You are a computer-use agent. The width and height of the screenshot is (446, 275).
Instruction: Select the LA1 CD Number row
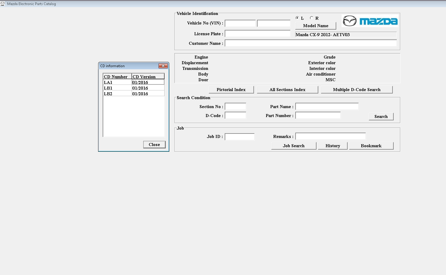(117, 82)
